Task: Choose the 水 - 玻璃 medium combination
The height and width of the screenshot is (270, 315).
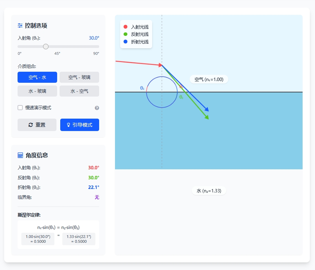Action: [x=38, y=91]
